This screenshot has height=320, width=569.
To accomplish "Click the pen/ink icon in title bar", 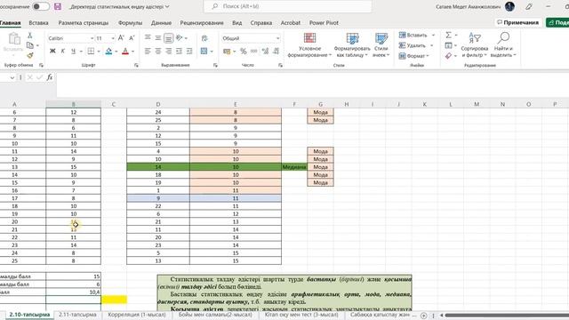I will click(x=529, y=6).
